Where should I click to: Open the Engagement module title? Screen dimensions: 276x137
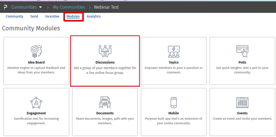coord(36,113)
